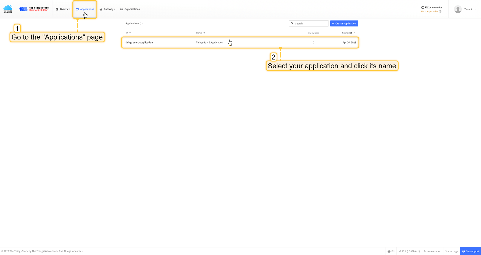481x255 pixels.
Task: Open the Organizations page
Action: [x=130, y=9]
